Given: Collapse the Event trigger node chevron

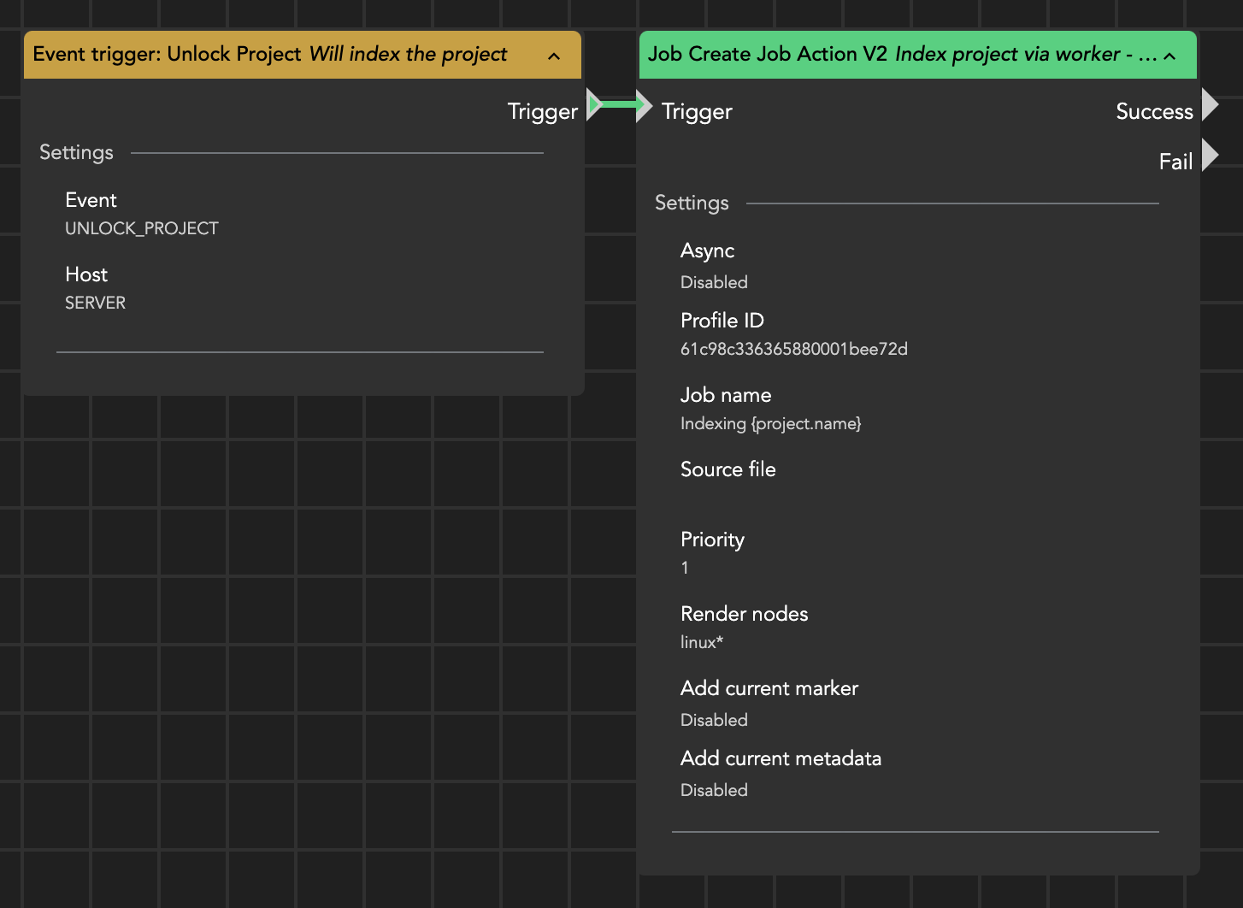Looking at the screenshot, I should [554, 56].
